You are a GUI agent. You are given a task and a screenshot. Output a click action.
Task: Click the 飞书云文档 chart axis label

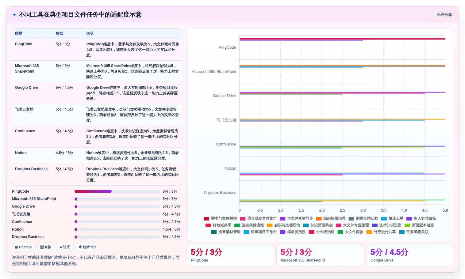pyautogui.click(x=226, y=120)
